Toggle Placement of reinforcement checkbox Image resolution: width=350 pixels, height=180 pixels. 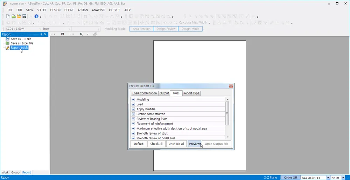pos(133,124)
